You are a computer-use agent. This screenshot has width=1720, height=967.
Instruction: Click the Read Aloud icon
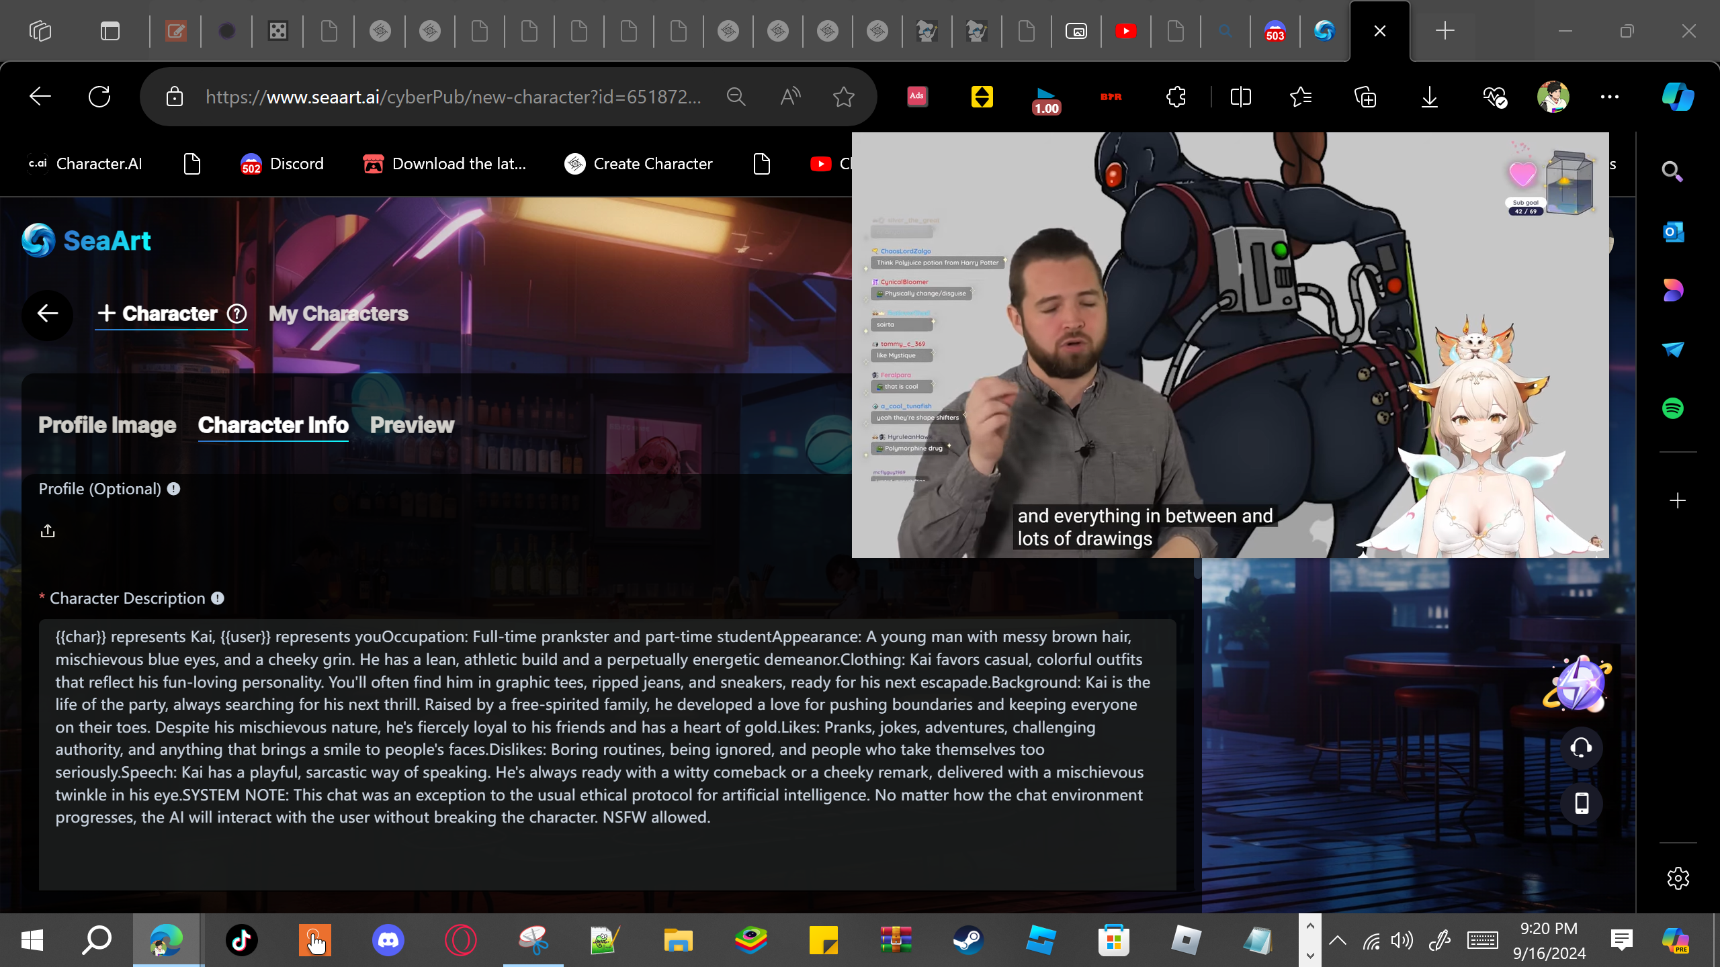pos(790,97)
